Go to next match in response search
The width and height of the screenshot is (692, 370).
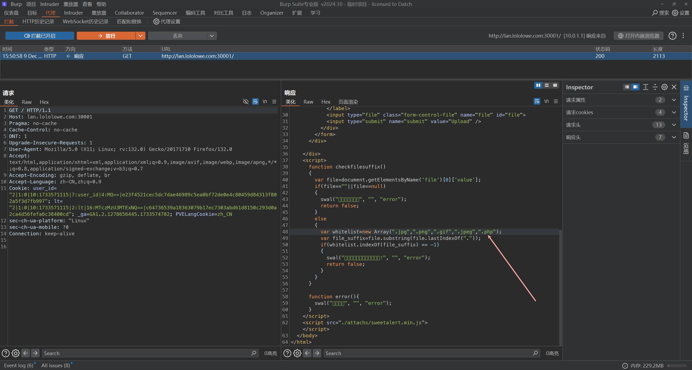tap(317, 353)
